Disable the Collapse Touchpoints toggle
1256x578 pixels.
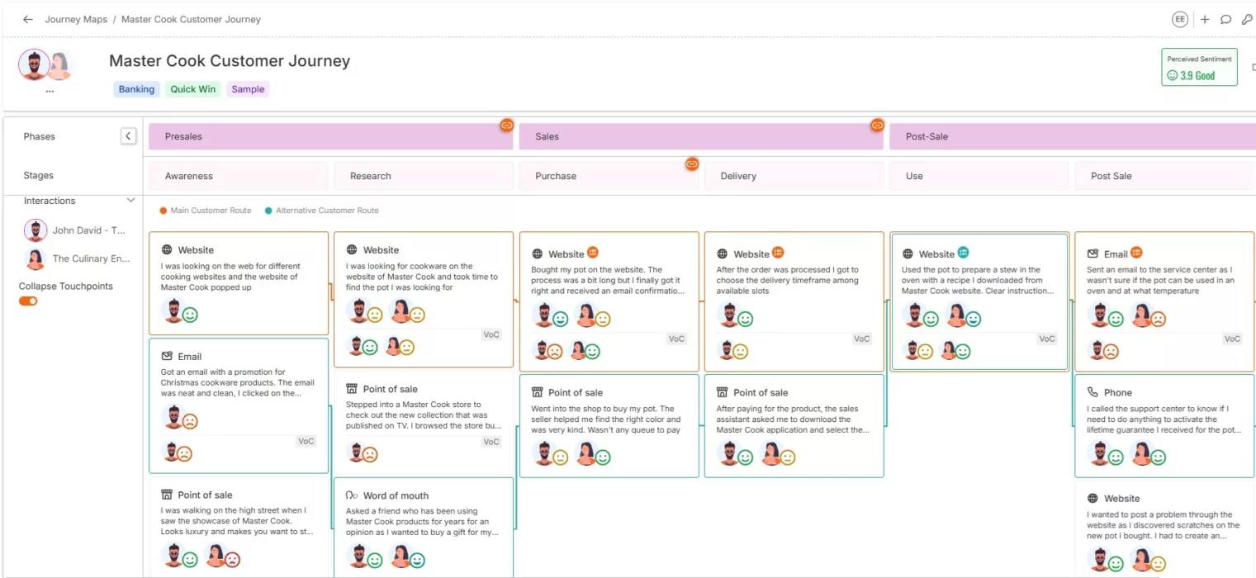[x=27, y=301]
